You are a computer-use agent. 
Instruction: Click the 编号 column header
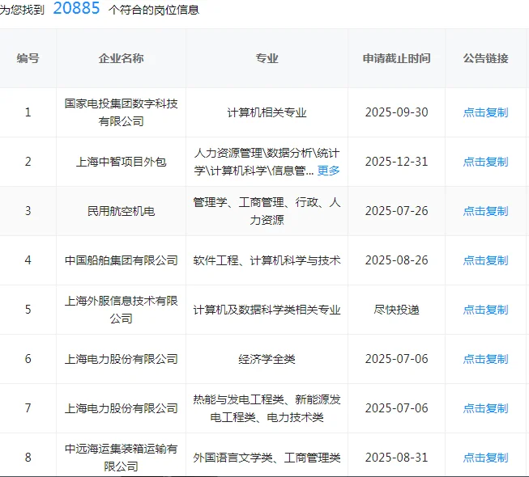coord(28,58)
